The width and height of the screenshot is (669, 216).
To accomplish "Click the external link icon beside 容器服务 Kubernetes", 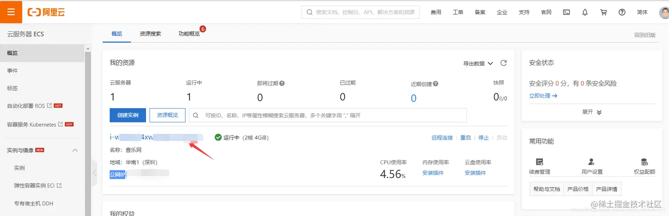I will point(60,124).
